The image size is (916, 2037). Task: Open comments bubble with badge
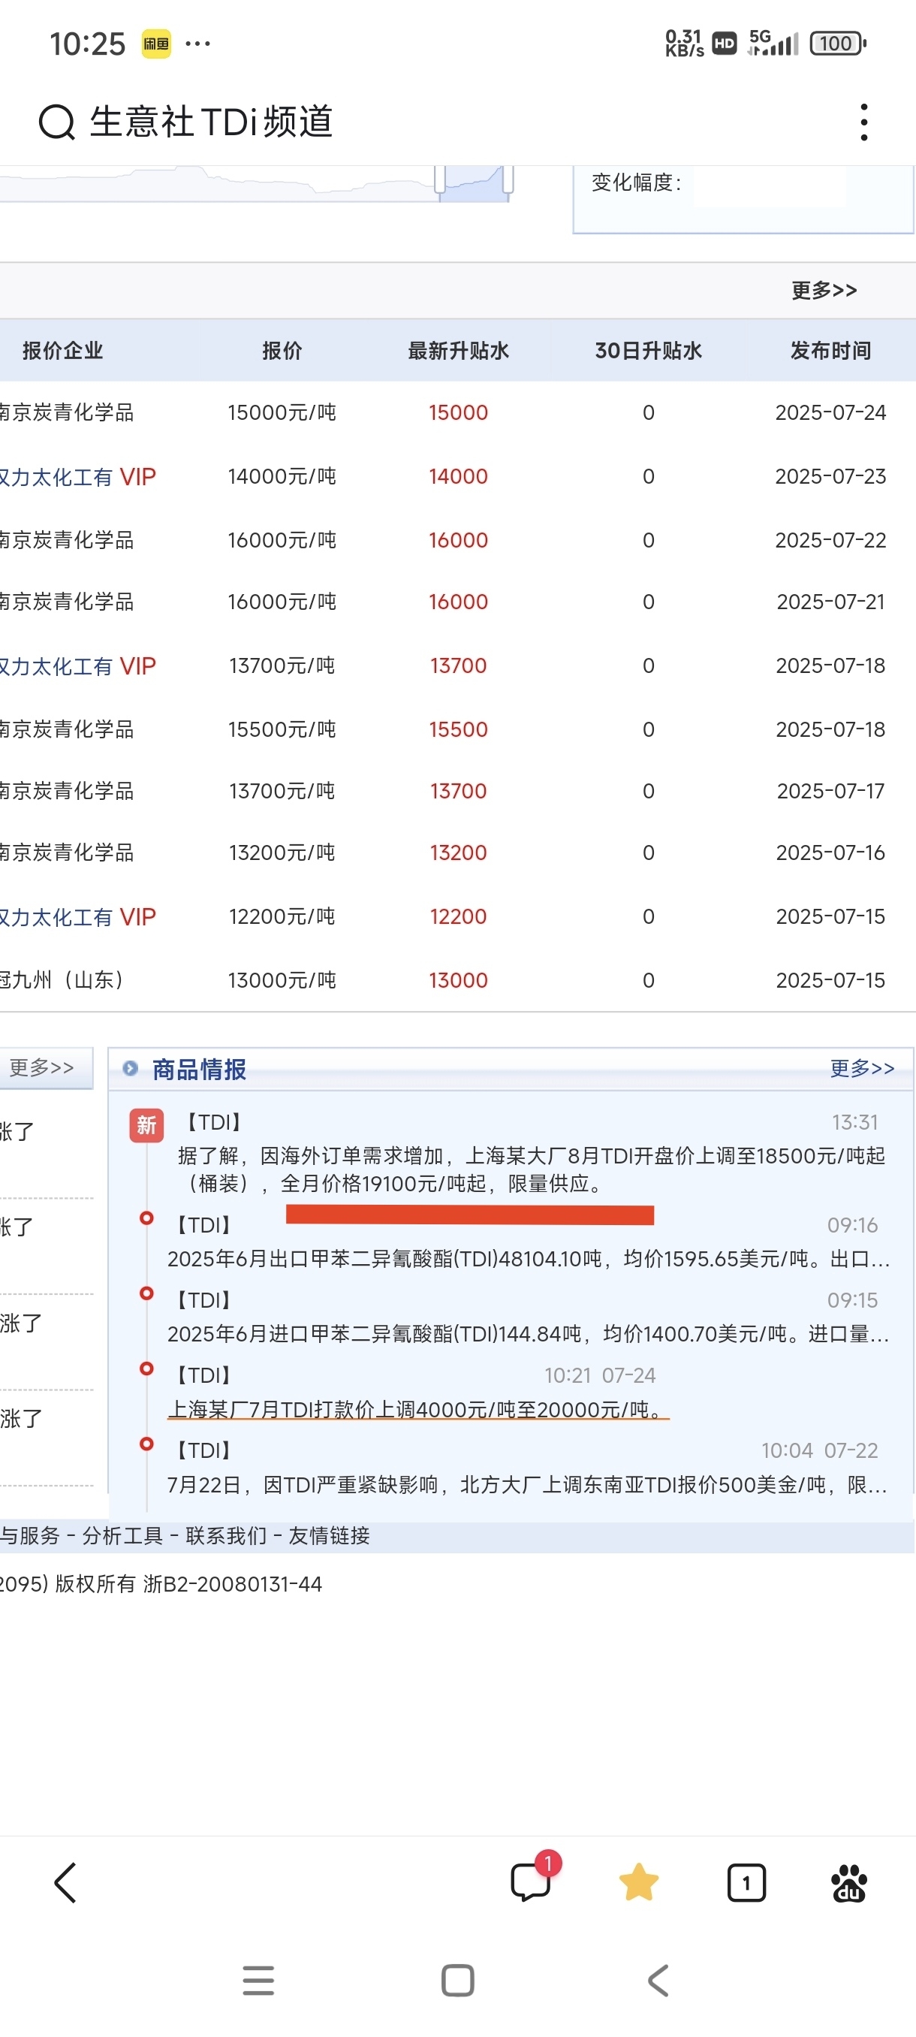[535, 1876]
